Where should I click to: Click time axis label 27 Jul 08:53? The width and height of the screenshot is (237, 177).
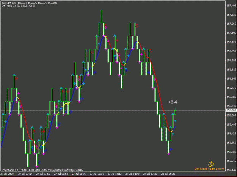[x=61, y=174]
